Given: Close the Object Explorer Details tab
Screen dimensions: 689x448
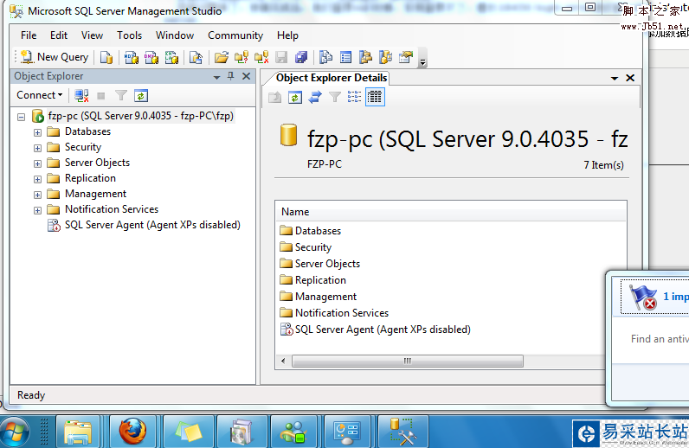Looking at the screenshot, I should (630, 78).
